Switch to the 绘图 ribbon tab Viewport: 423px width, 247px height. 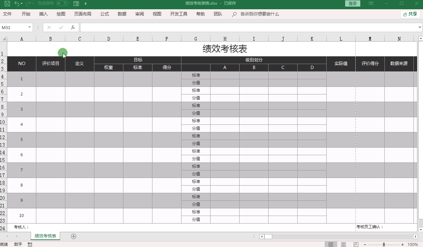(61, 14)
